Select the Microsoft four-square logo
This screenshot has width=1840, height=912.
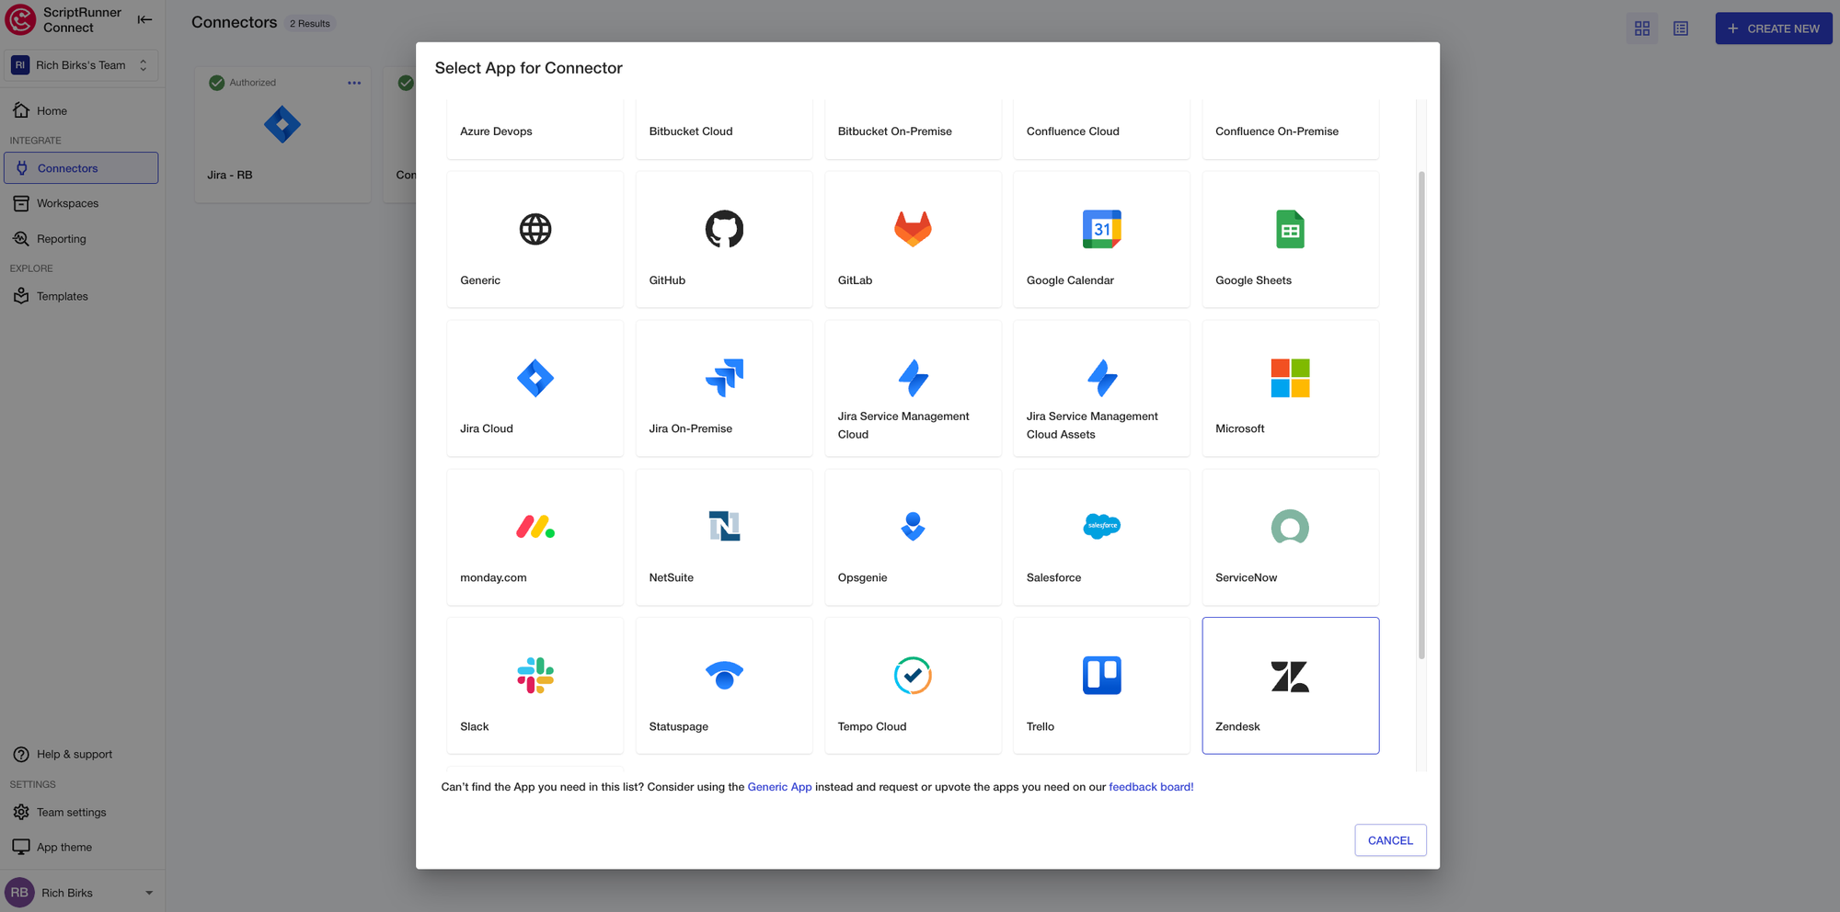(x=1290, y=378)
